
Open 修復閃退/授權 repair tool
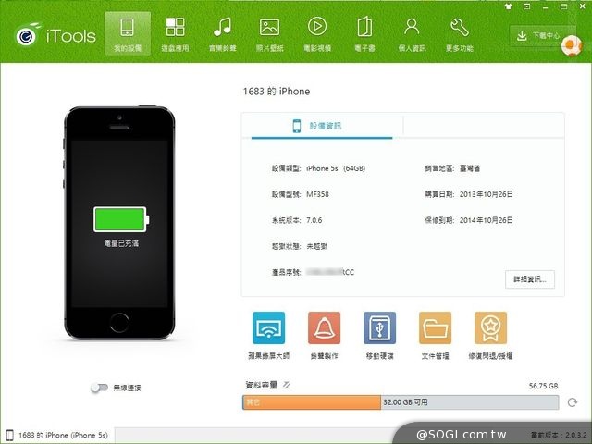point(490,335)
